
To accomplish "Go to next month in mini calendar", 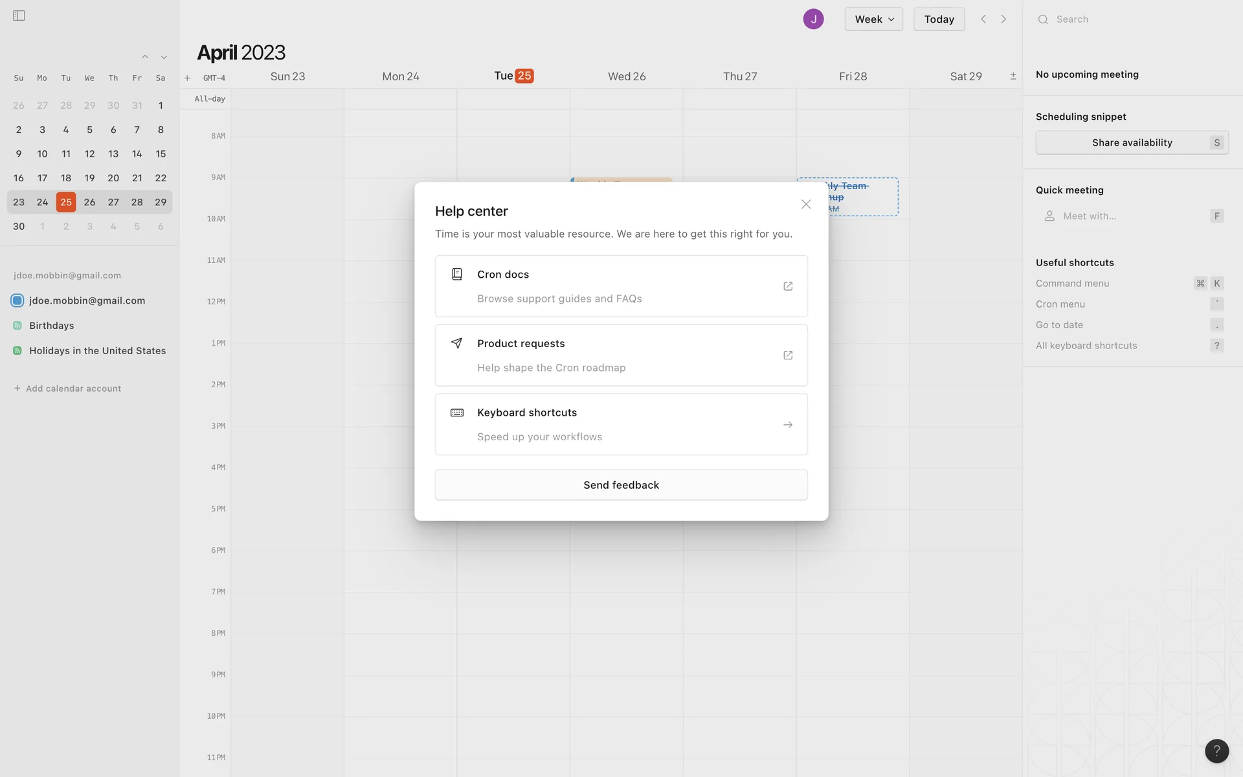I will (164, 57).
